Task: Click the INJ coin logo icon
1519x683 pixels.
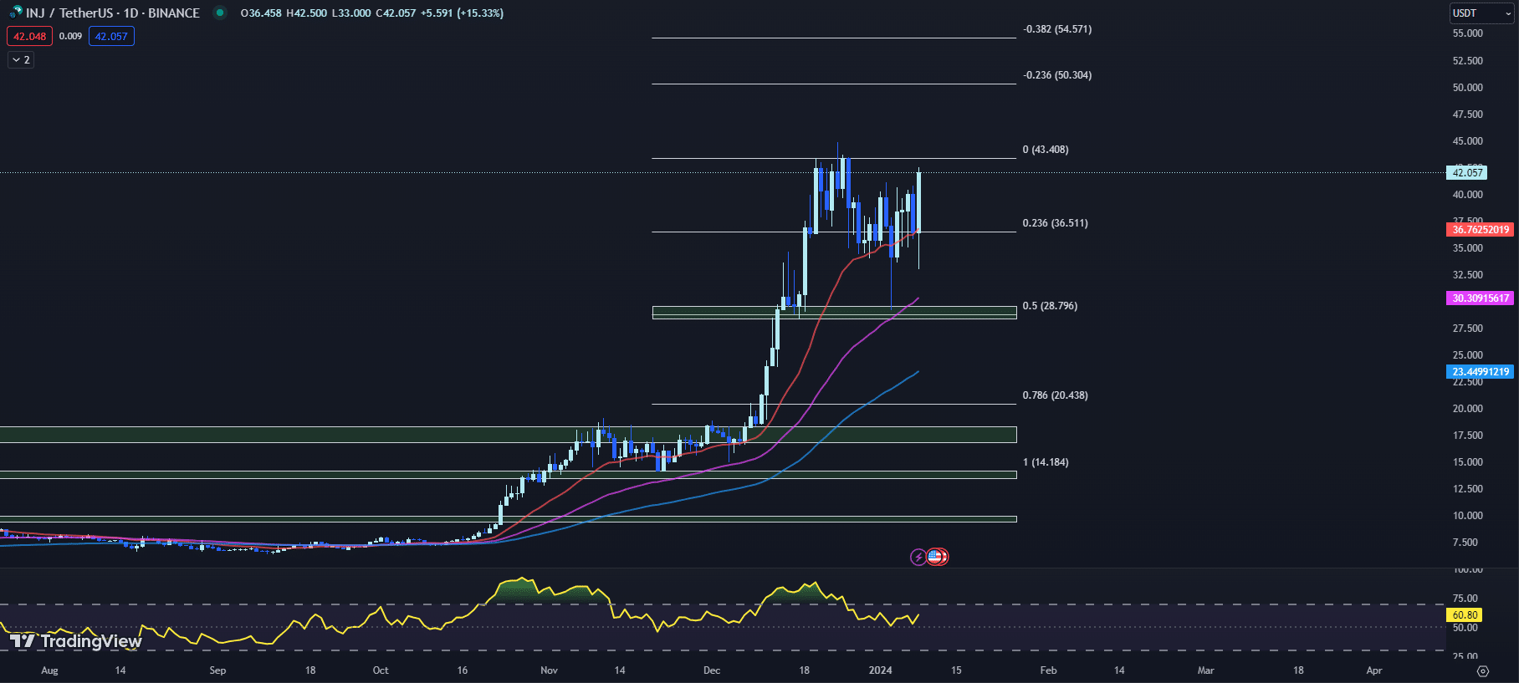Action: click(x=16, y=13)
